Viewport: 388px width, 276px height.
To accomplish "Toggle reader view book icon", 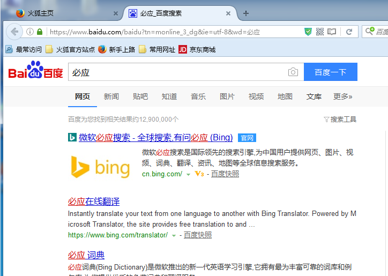I will (332, 32).
